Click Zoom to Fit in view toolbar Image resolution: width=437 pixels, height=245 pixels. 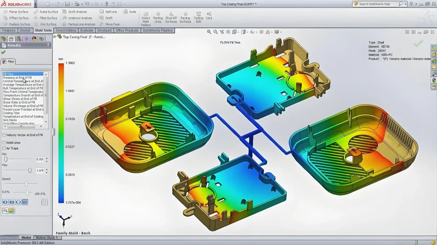[x=209, y=32]
